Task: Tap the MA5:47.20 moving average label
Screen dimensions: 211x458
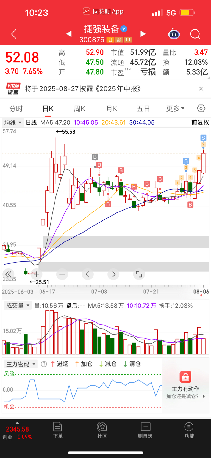Action: tap(55, 122)
